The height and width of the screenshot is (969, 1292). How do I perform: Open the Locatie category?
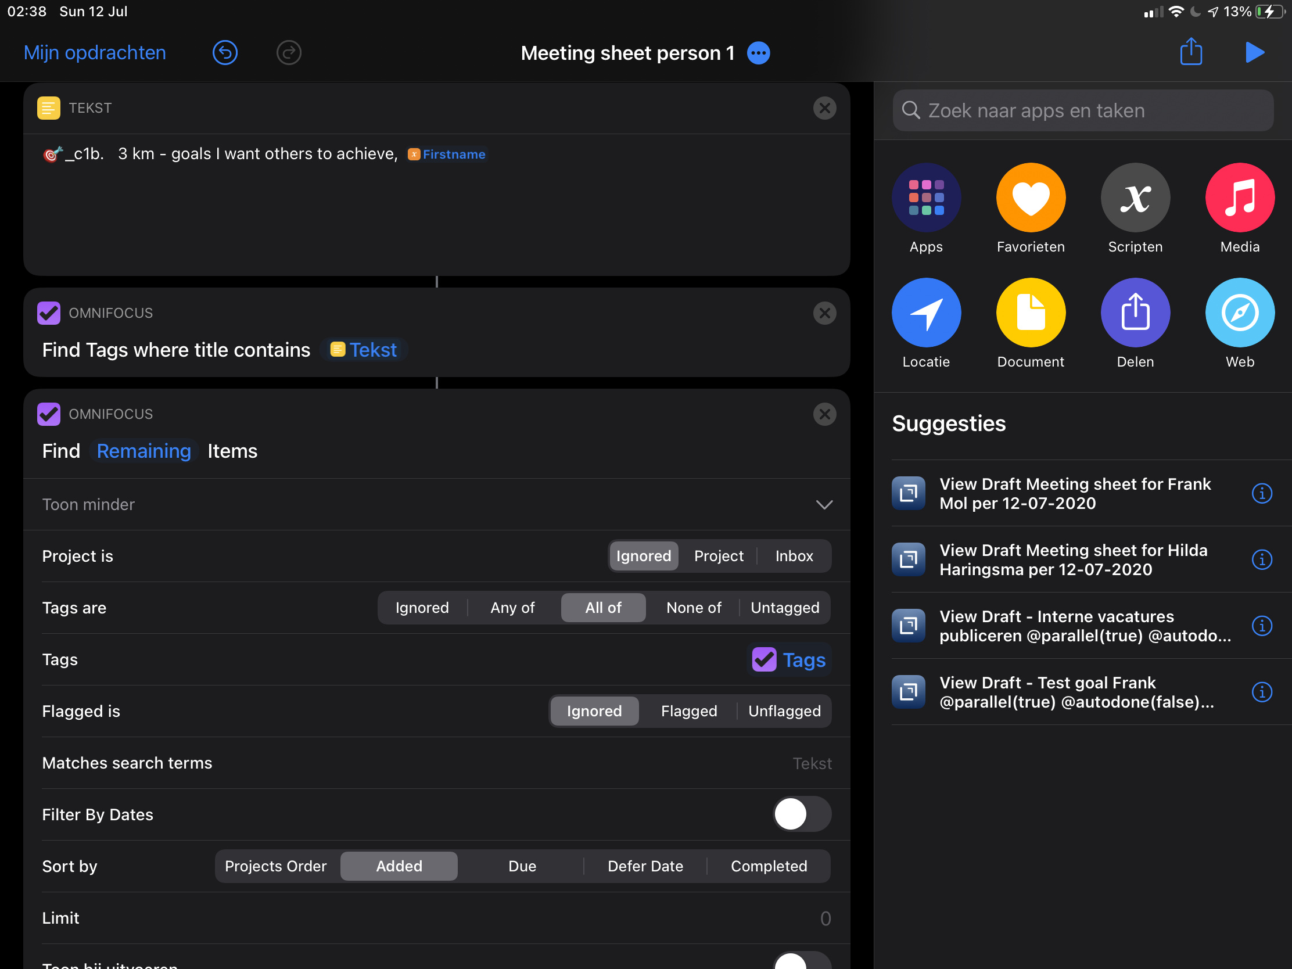[x=926, y=324]
